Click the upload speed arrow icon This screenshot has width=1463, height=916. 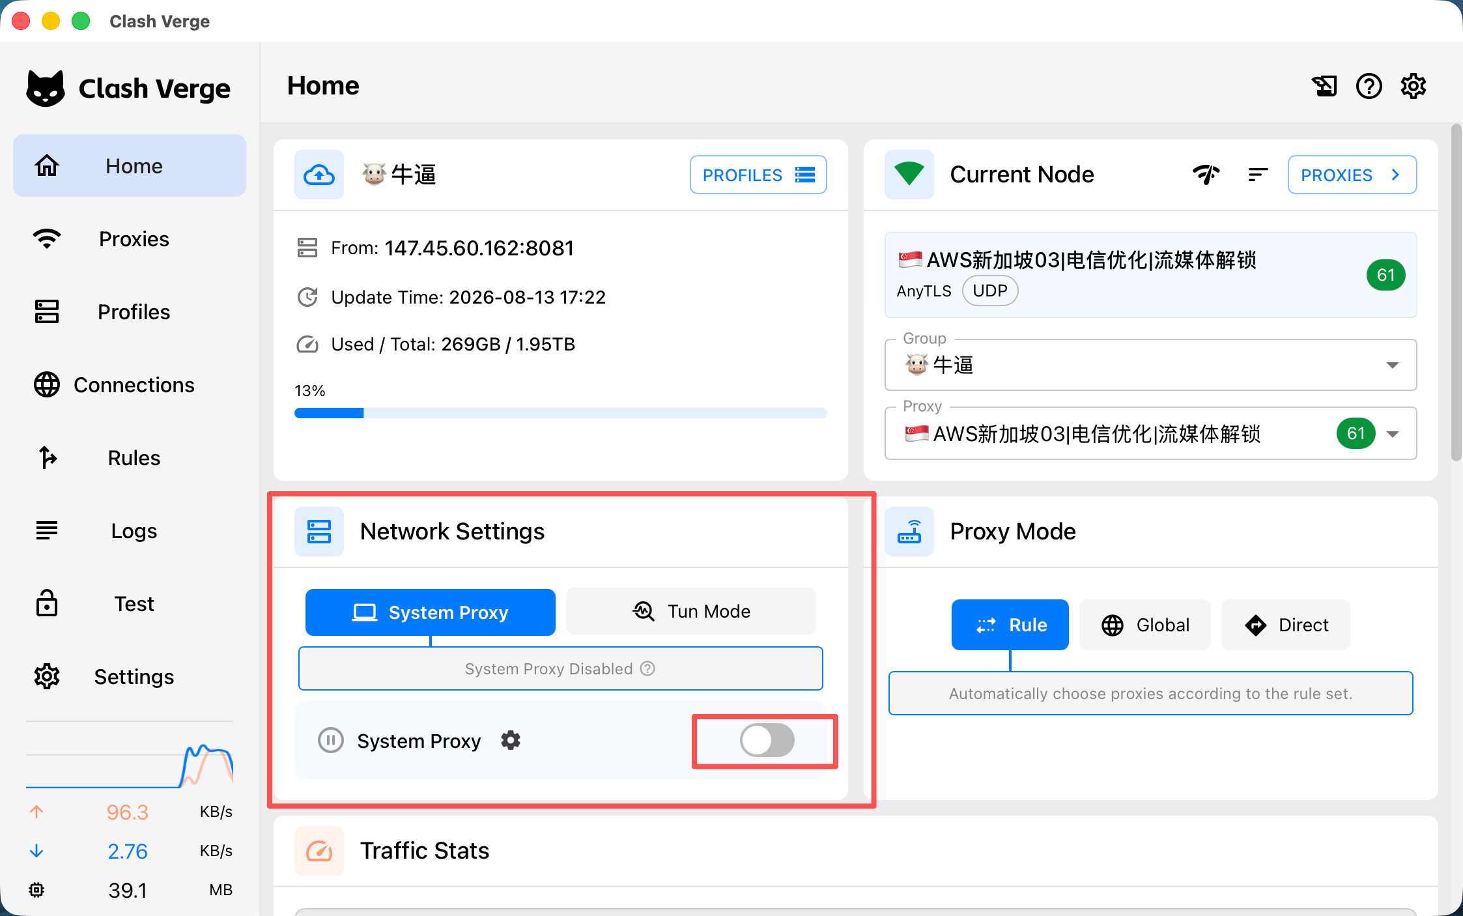(36, 812)
